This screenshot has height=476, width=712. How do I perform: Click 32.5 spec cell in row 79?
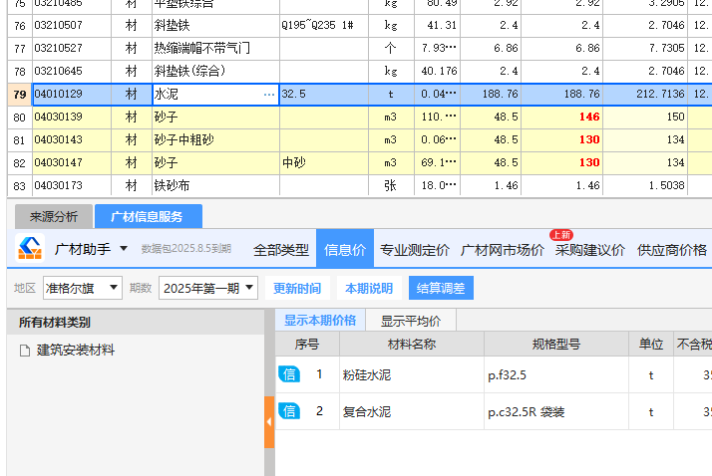pos(324,95)
